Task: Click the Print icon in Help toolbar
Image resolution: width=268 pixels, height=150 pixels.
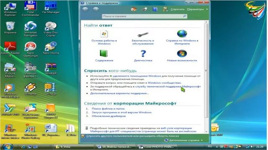Action: pos(144,9)
